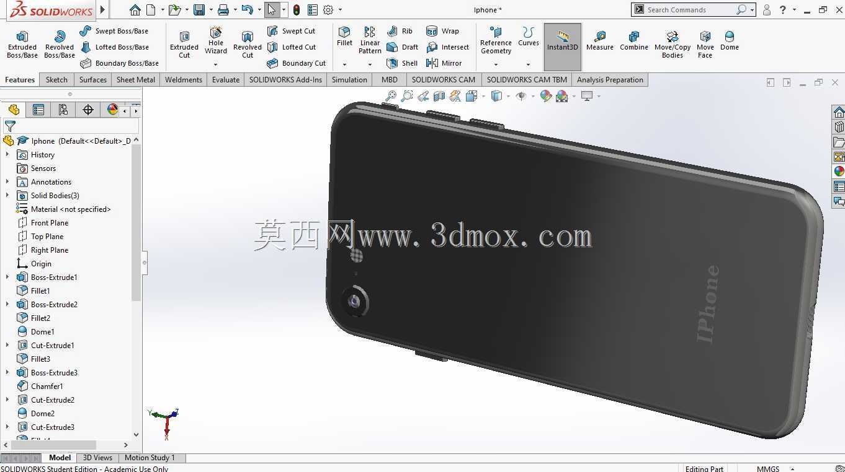Select the Revolved Boss/Base tool

coord(60,44)
